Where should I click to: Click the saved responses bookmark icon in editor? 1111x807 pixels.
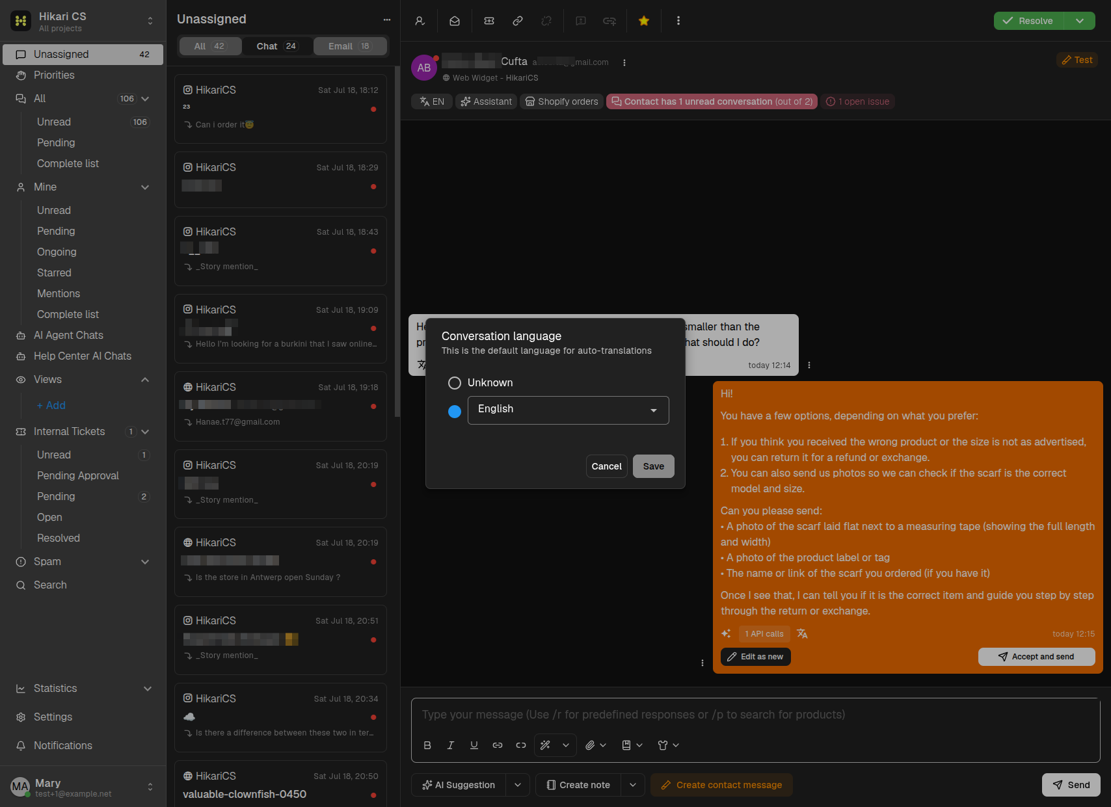pos(626,745)
